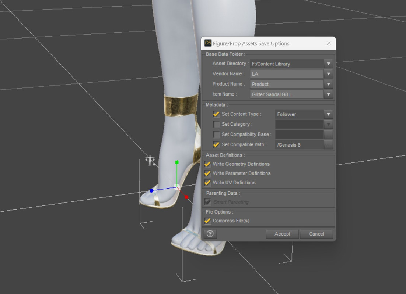Image resolution: width=406 pixels, height=294 pixels.
Task: Toggle the Set Compatible With checkbox
Action: (x=216, y=145)
